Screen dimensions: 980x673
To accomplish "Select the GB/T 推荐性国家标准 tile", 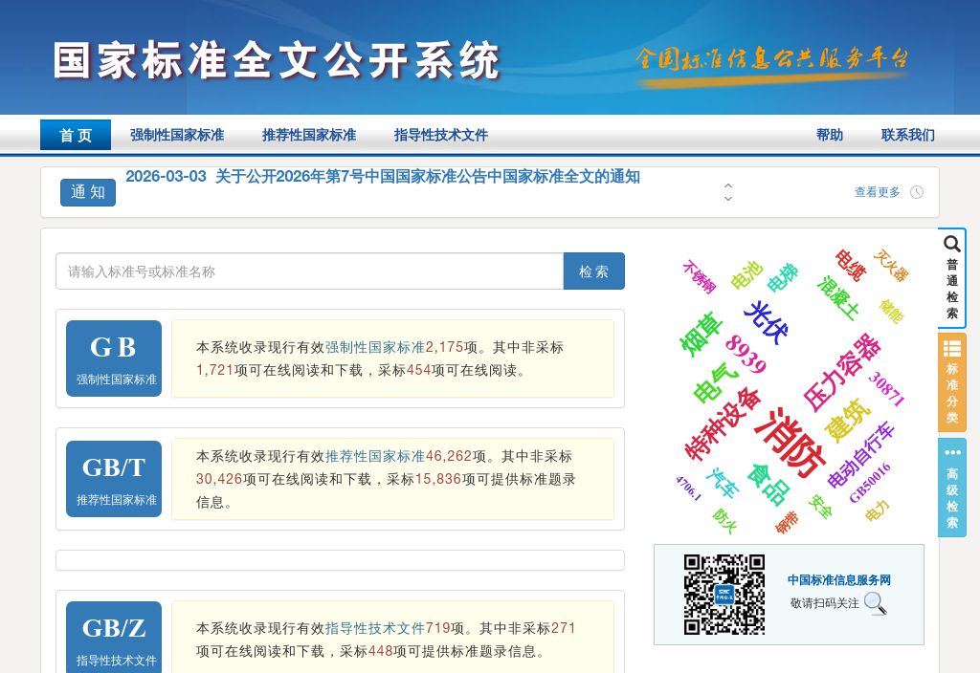I will point(113,478).
